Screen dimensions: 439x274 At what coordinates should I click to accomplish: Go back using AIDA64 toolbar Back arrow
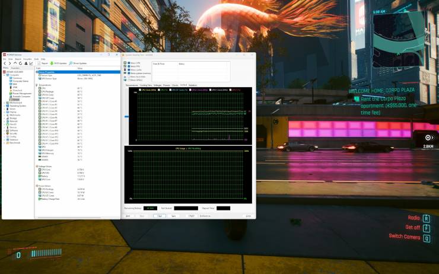tap(5, 63)
